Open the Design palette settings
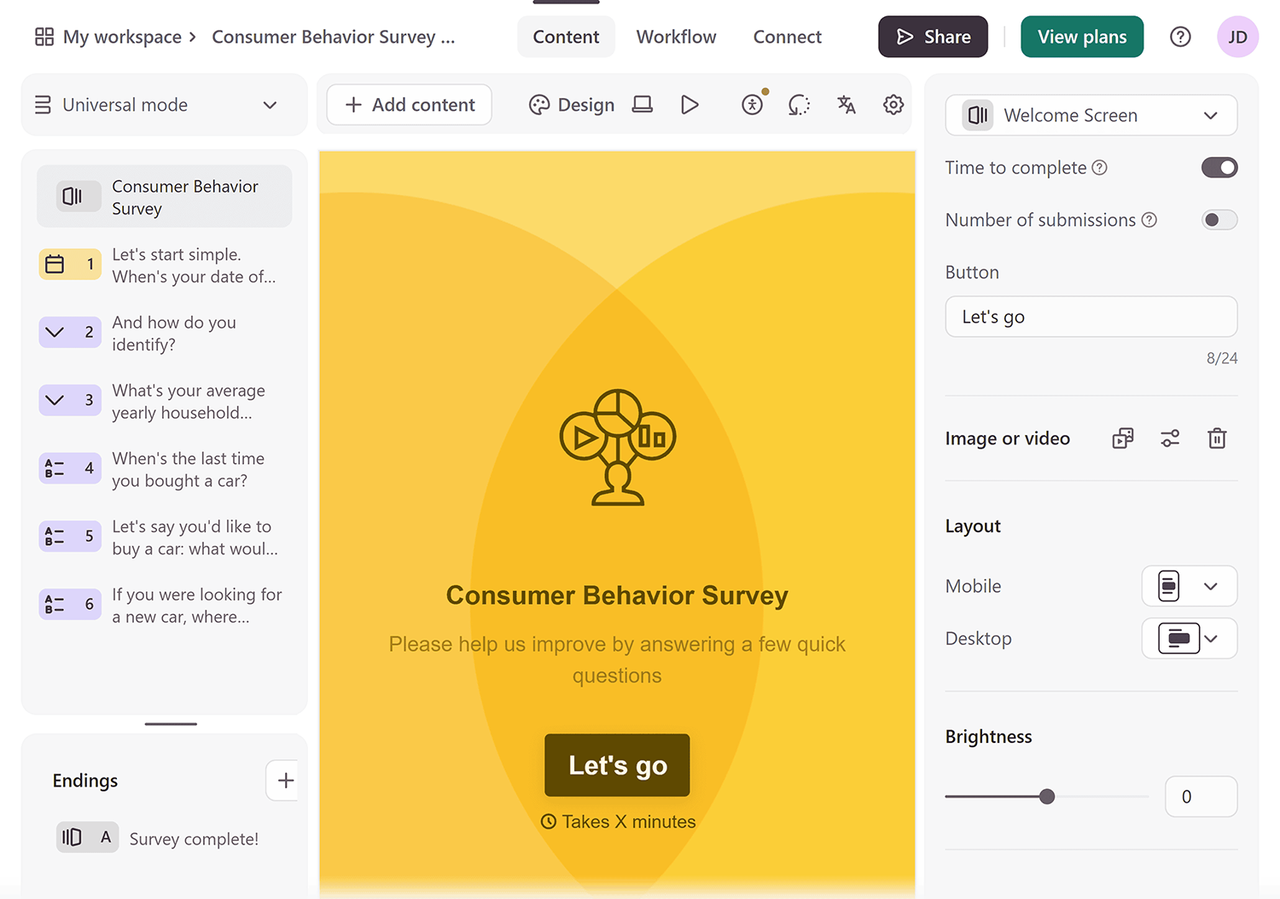The width and height of the screenshot is (1280, 899). pos(572,105)
